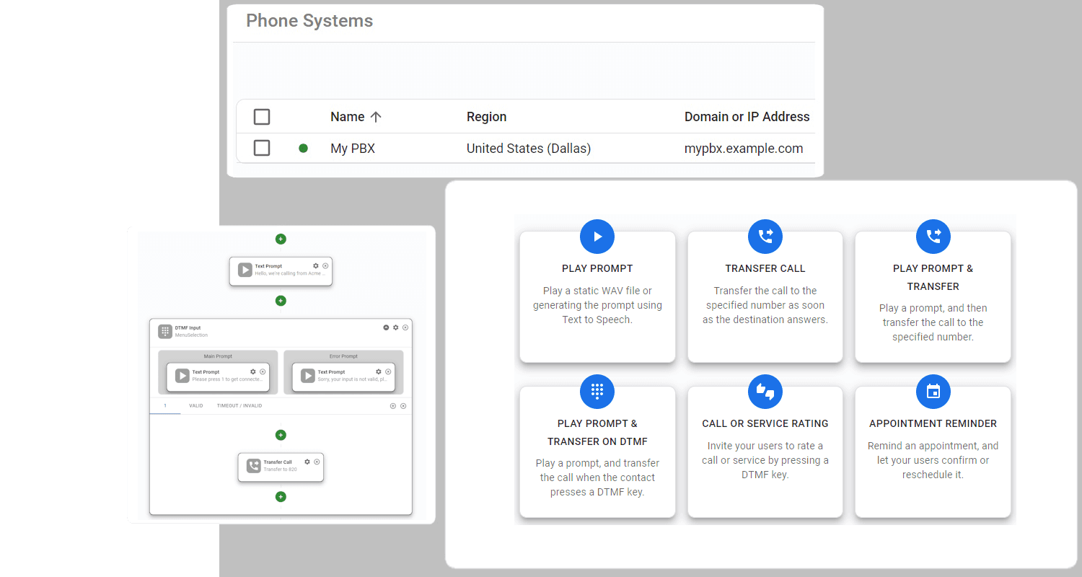This screenshot has width=1082, height=577.
Task: Collapse the DTMF Input block
Action: pos(386,327)
